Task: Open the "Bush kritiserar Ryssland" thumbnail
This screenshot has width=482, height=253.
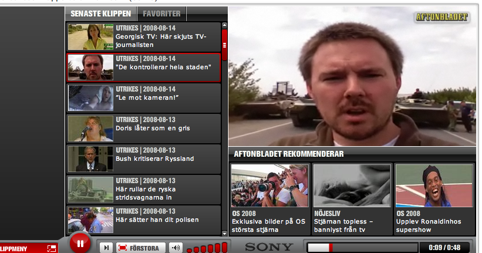Action: 90,159
